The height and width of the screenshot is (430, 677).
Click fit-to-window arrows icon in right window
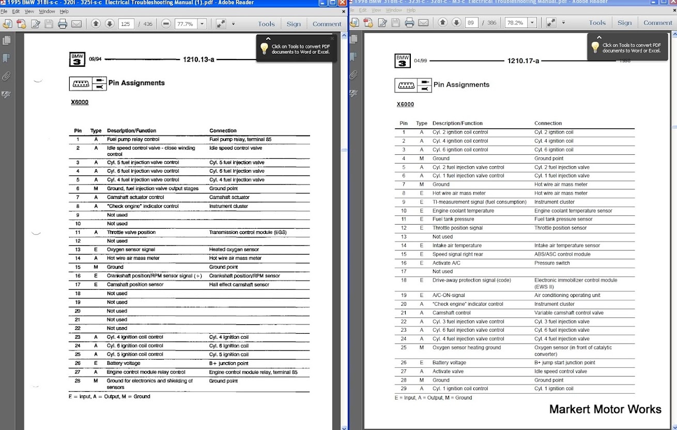551,23
